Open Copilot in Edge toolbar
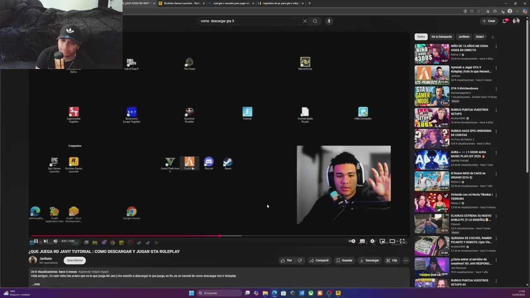This screenshot has width=530, height=298. click(525, 11)
